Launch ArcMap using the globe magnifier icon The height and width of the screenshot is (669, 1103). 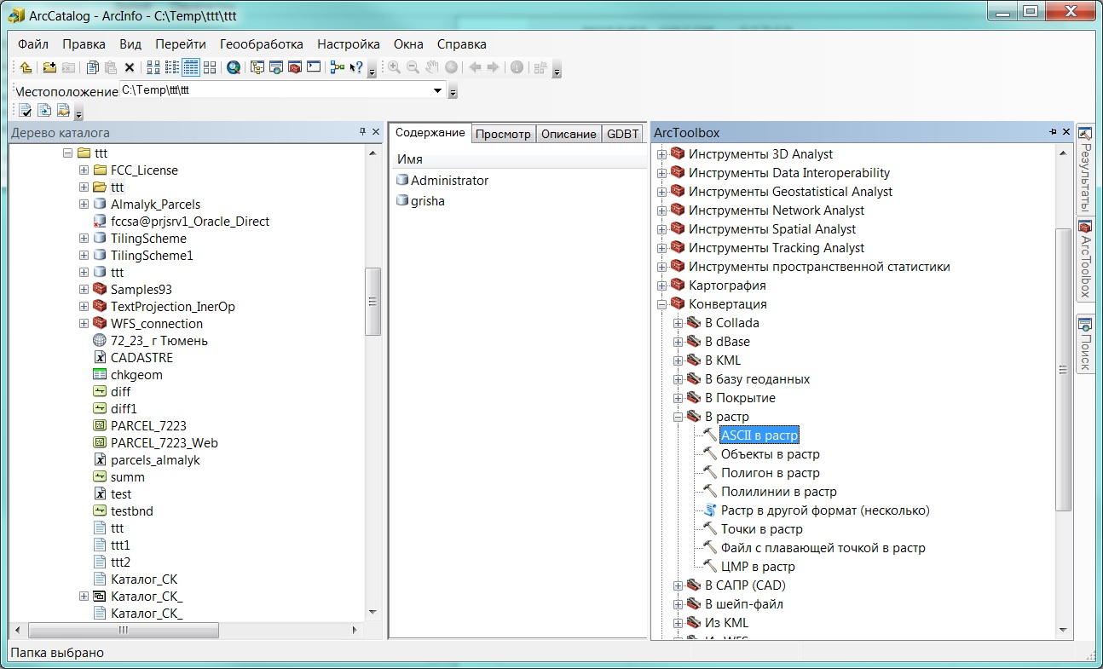233,67
